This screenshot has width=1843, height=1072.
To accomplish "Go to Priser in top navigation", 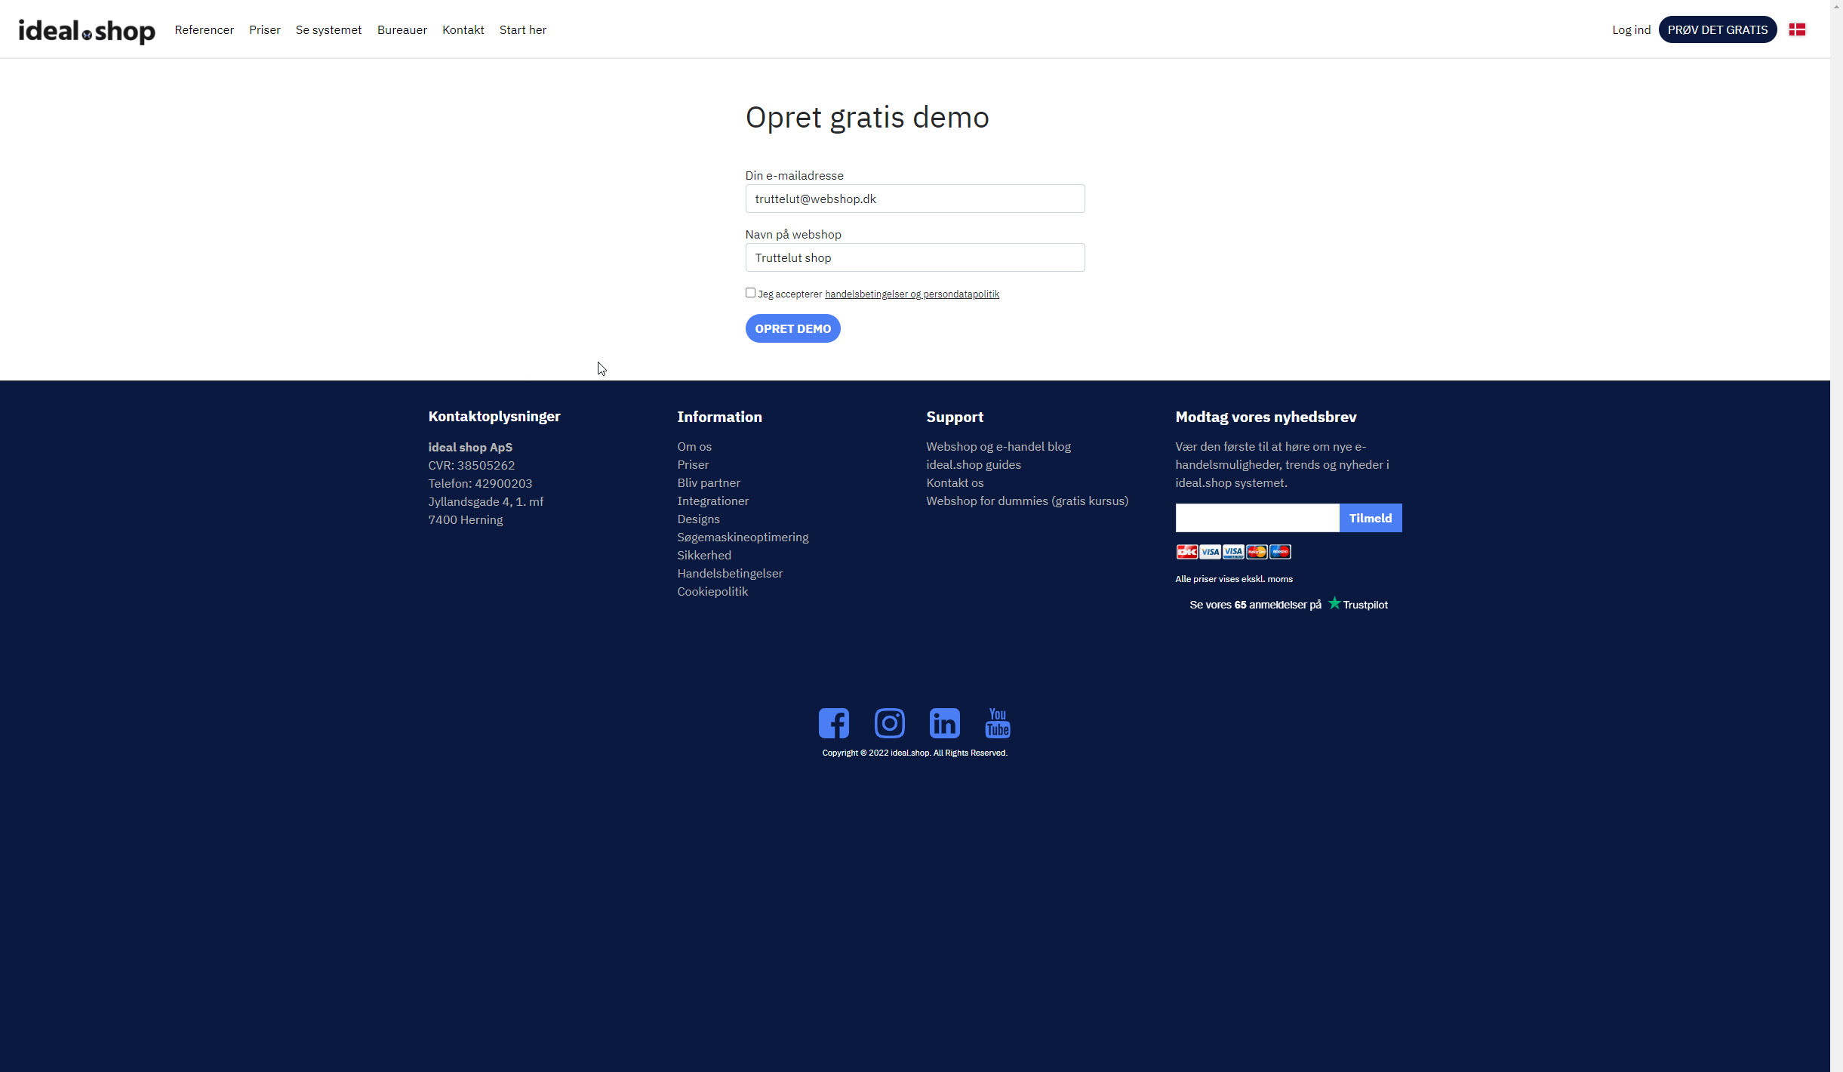I will (x=264, y=30).
